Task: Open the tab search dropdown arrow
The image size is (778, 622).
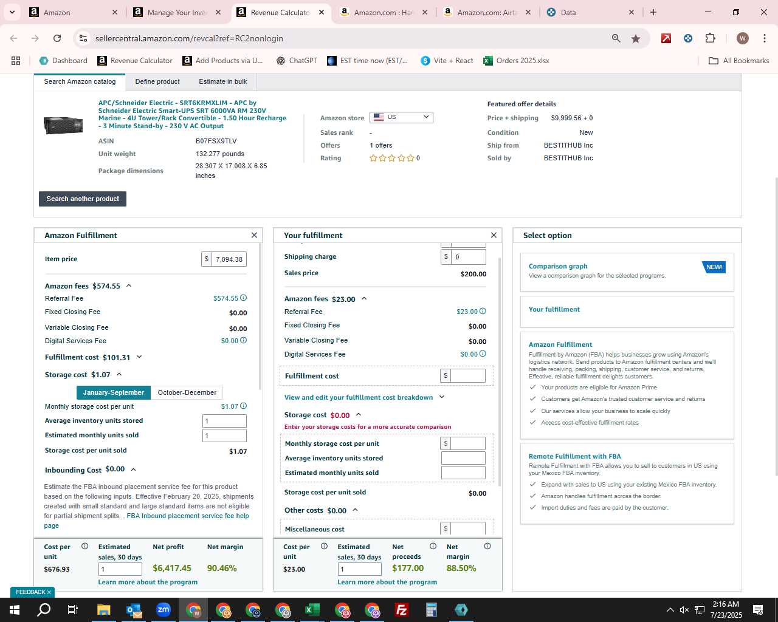Action: (x=12, y=12)
